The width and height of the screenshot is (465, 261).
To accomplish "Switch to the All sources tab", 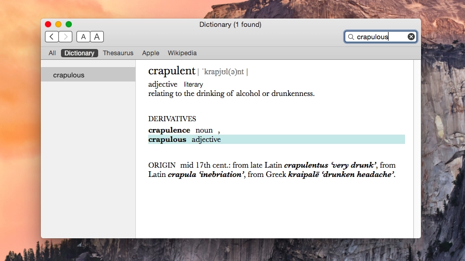I will tap(52, 53).
